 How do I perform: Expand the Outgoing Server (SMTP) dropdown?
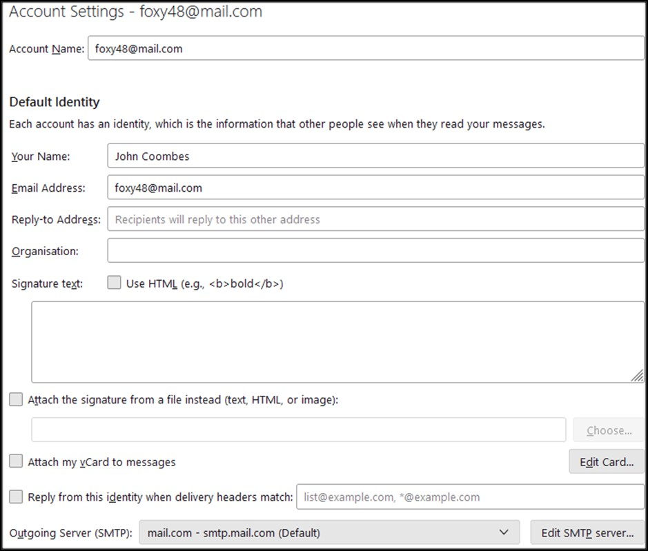point(329,533)
